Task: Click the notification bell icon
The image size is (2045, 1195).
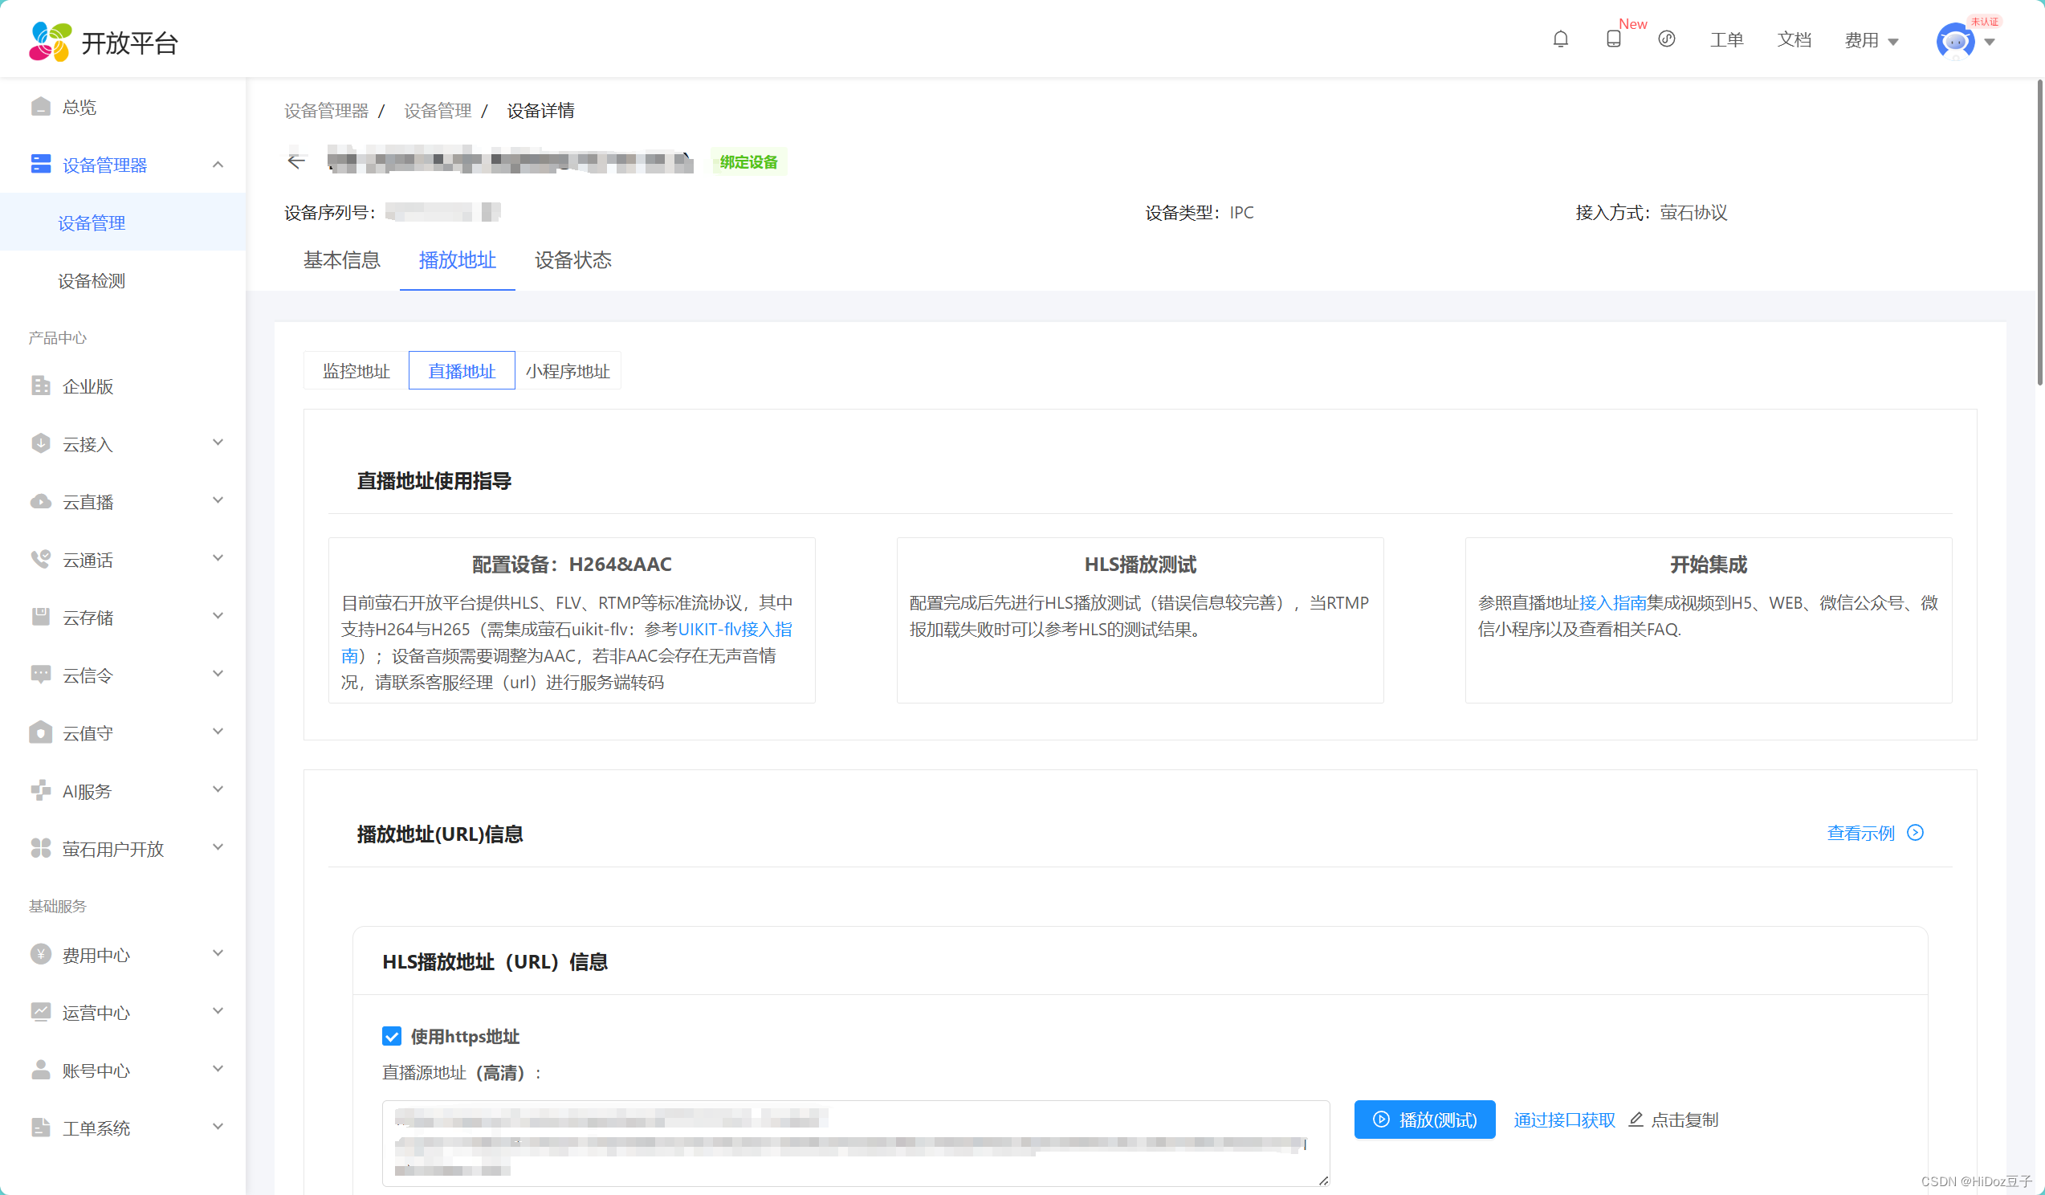Action: (1560, 39)
